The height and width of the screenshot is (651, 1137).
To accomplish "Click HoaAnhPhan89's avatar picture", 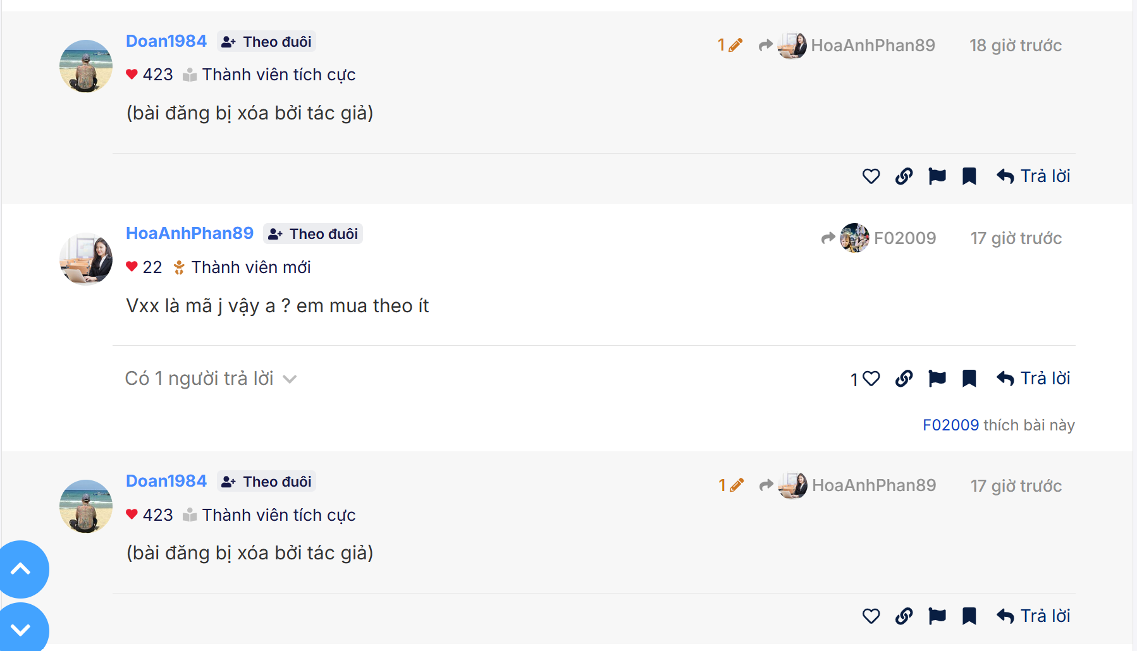I will point(86,259).
